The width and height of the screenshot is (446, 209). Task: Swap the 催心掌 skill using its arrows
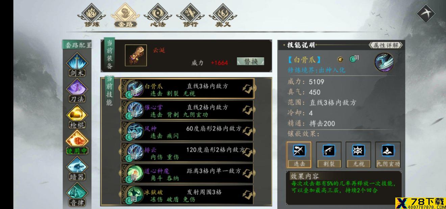(247, 110)
